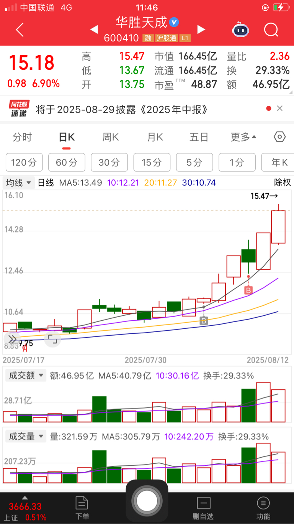
Task: Open the 下单 order icon
Action: coord(82,508)
